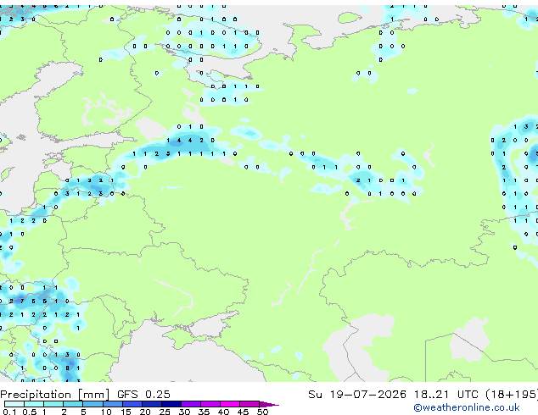Click the arrow tip beyond the 50 swatch
Screen dimensions: 538x415
point(269,404)
